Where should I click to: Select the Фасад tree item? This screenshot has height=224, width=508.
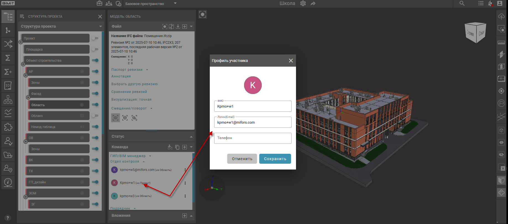tap(59, 94)
